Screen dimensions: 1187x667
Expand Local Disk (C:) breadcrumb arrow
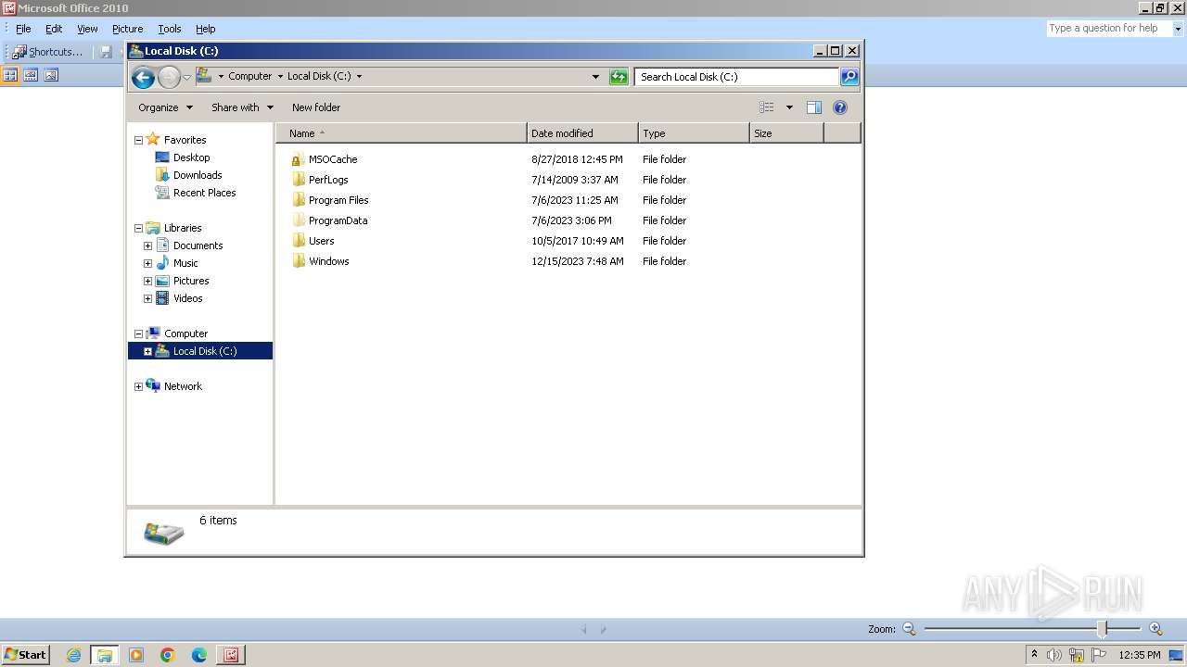point(359,77)
